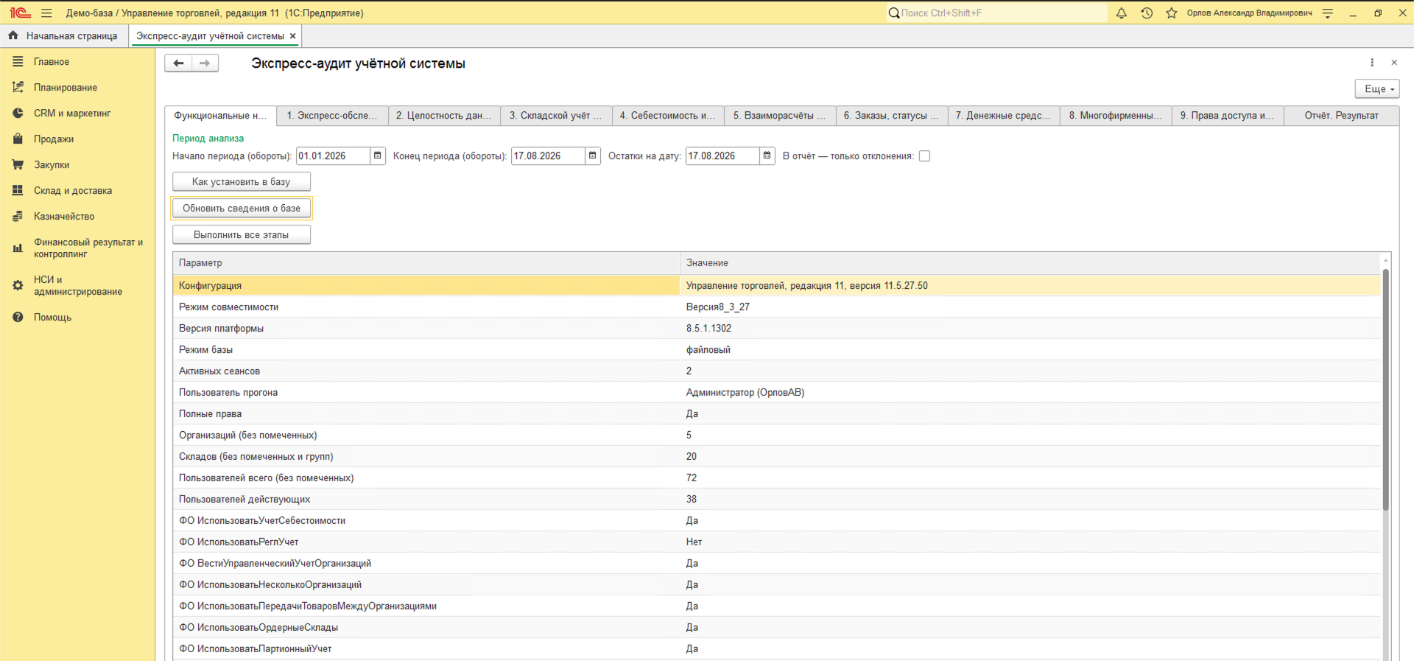Viewport: 1414px width, 661px height.
Task: Open the 6. Заказы, статусы tab
Action: [892, 116]
